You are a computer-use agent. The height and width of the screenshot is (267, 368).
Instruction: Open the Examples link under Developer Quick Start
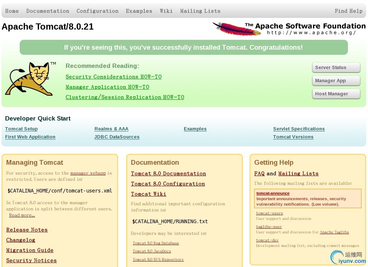[195, 129]
